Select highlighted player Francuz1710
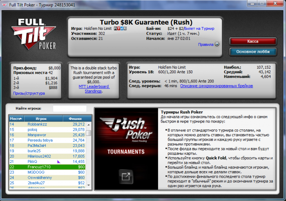The height and width of the screenshot is (201, 286). (x=47, y=167)
